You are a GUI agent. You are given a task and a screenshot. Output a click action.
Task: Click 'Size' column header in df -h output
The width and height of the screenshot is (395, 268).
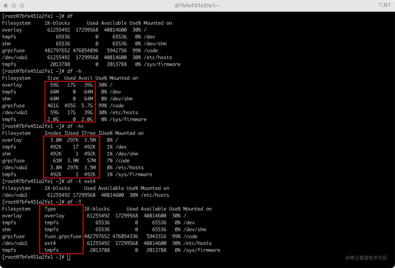53,78
